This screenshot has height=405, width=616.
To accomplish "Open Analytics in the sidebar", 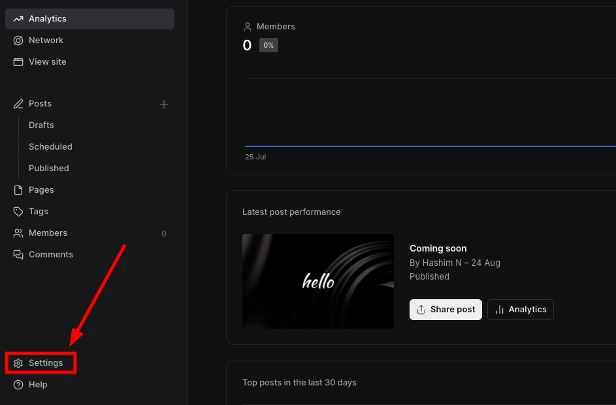I will (x=89, y=19).
